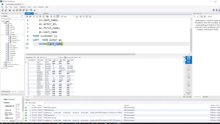220x124 pixels.
Task: Open the Form Editor in the result side panel
Action: (x=189, y=68)
